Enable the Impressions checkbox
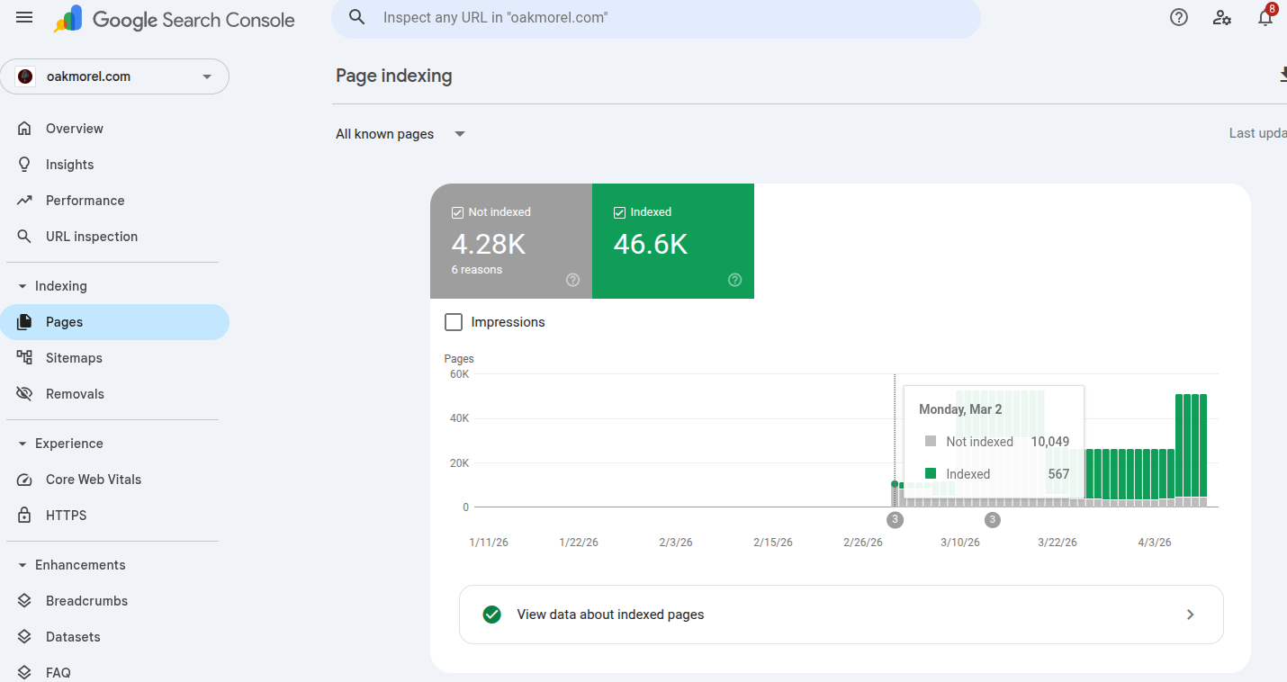1287x682 pixels. pos(454,322)
